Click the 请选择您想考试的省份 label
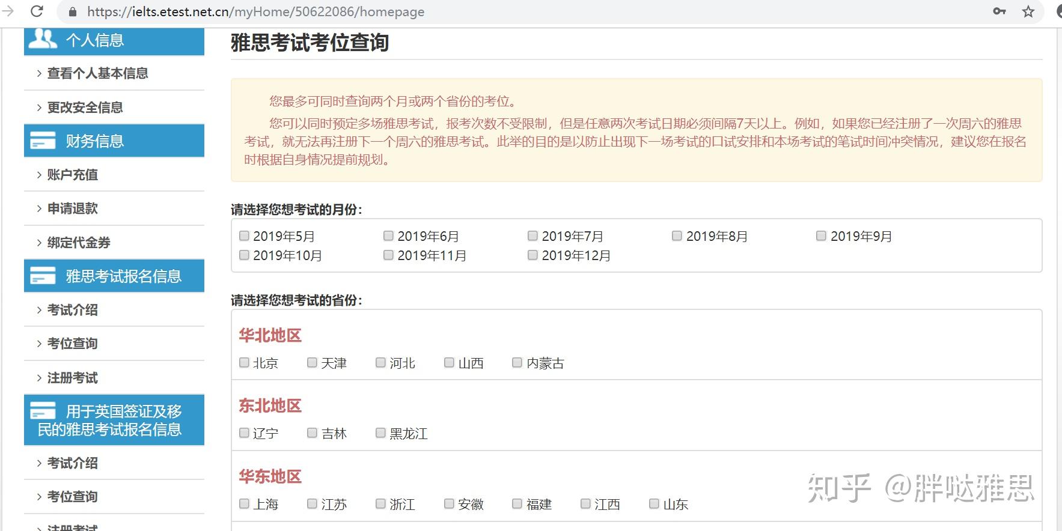 (x=297, y=300)
